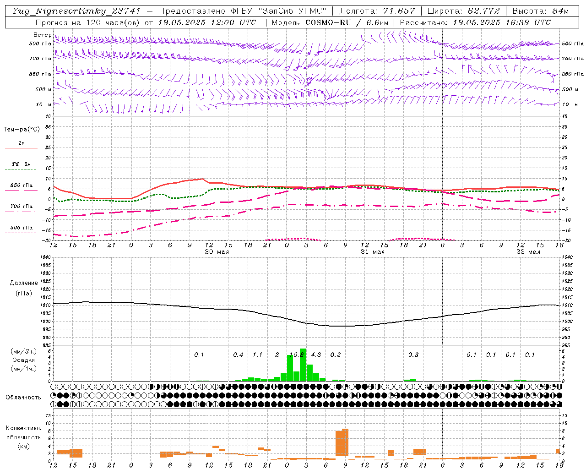This screenshot has width=586, height=469.
Task: Select the Тем-ра(°C) axis label
Action: pos(22,130)
